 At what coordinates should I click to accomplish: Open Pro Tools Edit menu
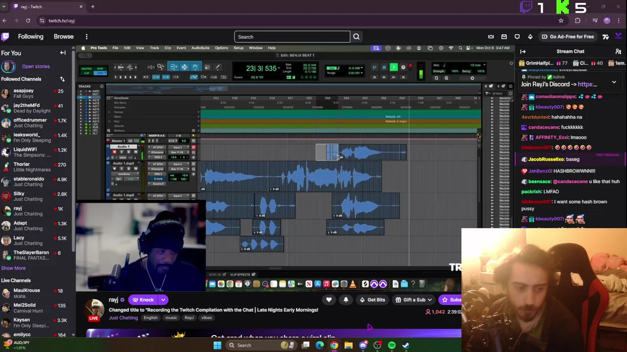click(x=127, y=48)
